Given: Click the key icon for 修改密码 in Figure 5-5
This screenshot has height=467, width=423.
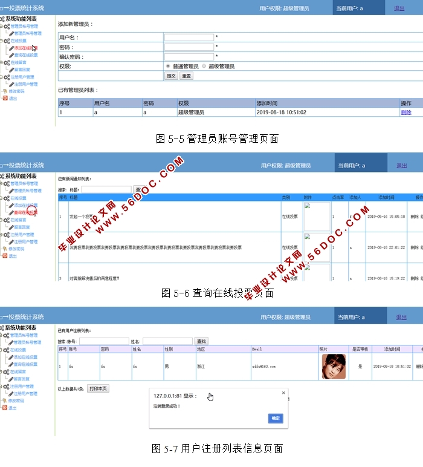Looking at the screenshot, I should 5,91.
